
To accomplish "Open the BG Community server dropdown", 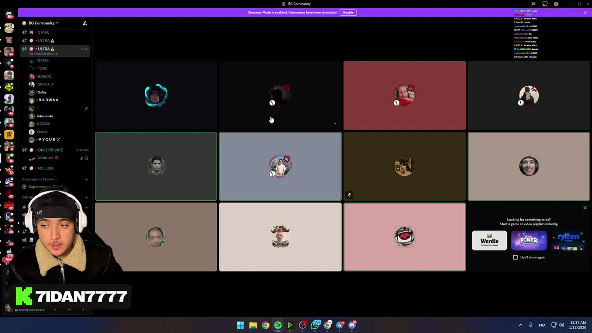I will (43, 23).
